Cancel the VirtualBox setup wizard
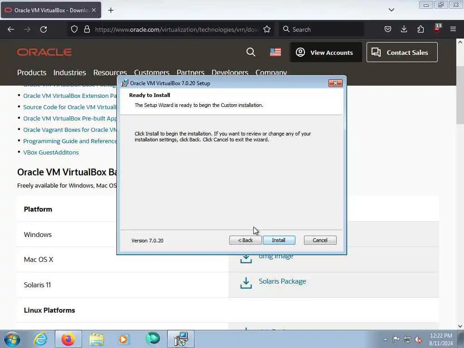This screenshot has width=464, height=348. point(320,240)
